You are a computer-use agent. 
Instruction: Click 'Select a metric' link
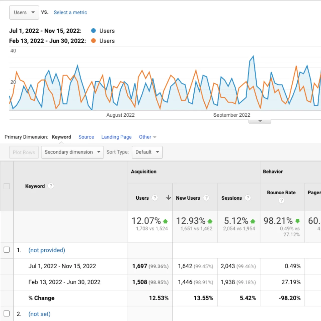tap(70, 13)
